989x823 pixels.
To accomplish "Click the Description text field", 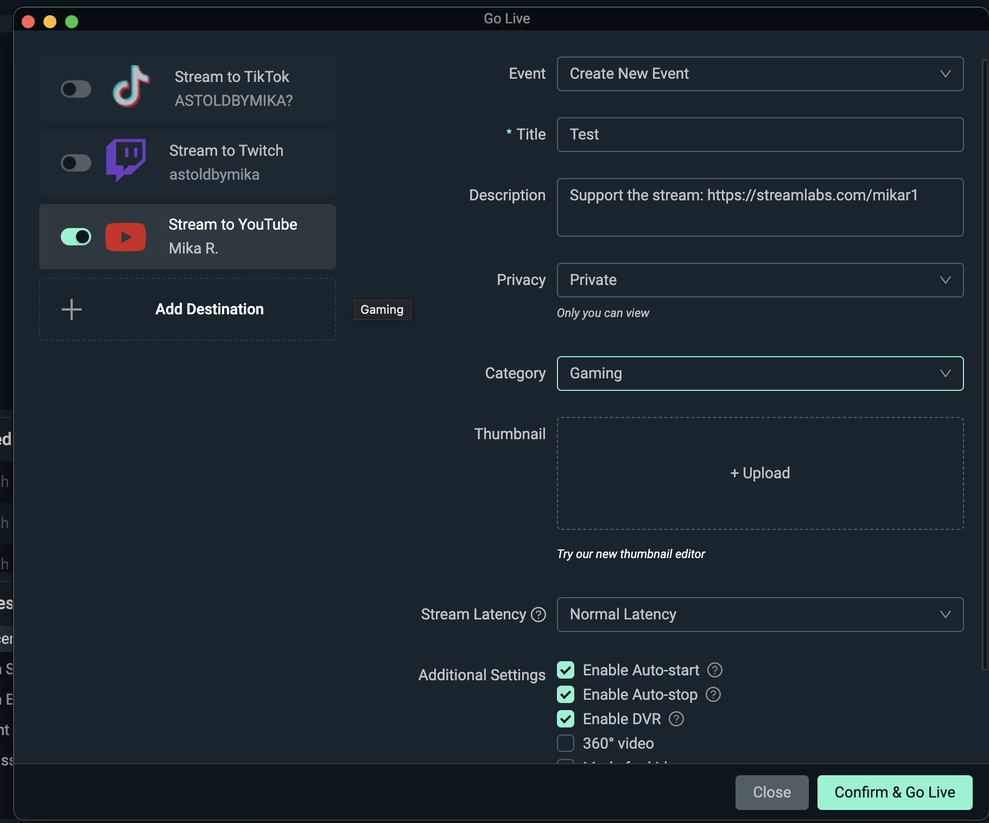I will 759,208.
